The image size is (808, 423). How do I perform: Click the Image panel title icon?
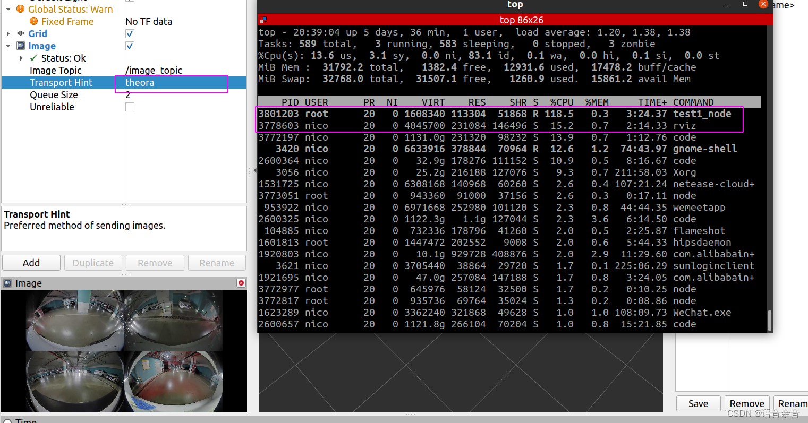(x=7, y=283)
